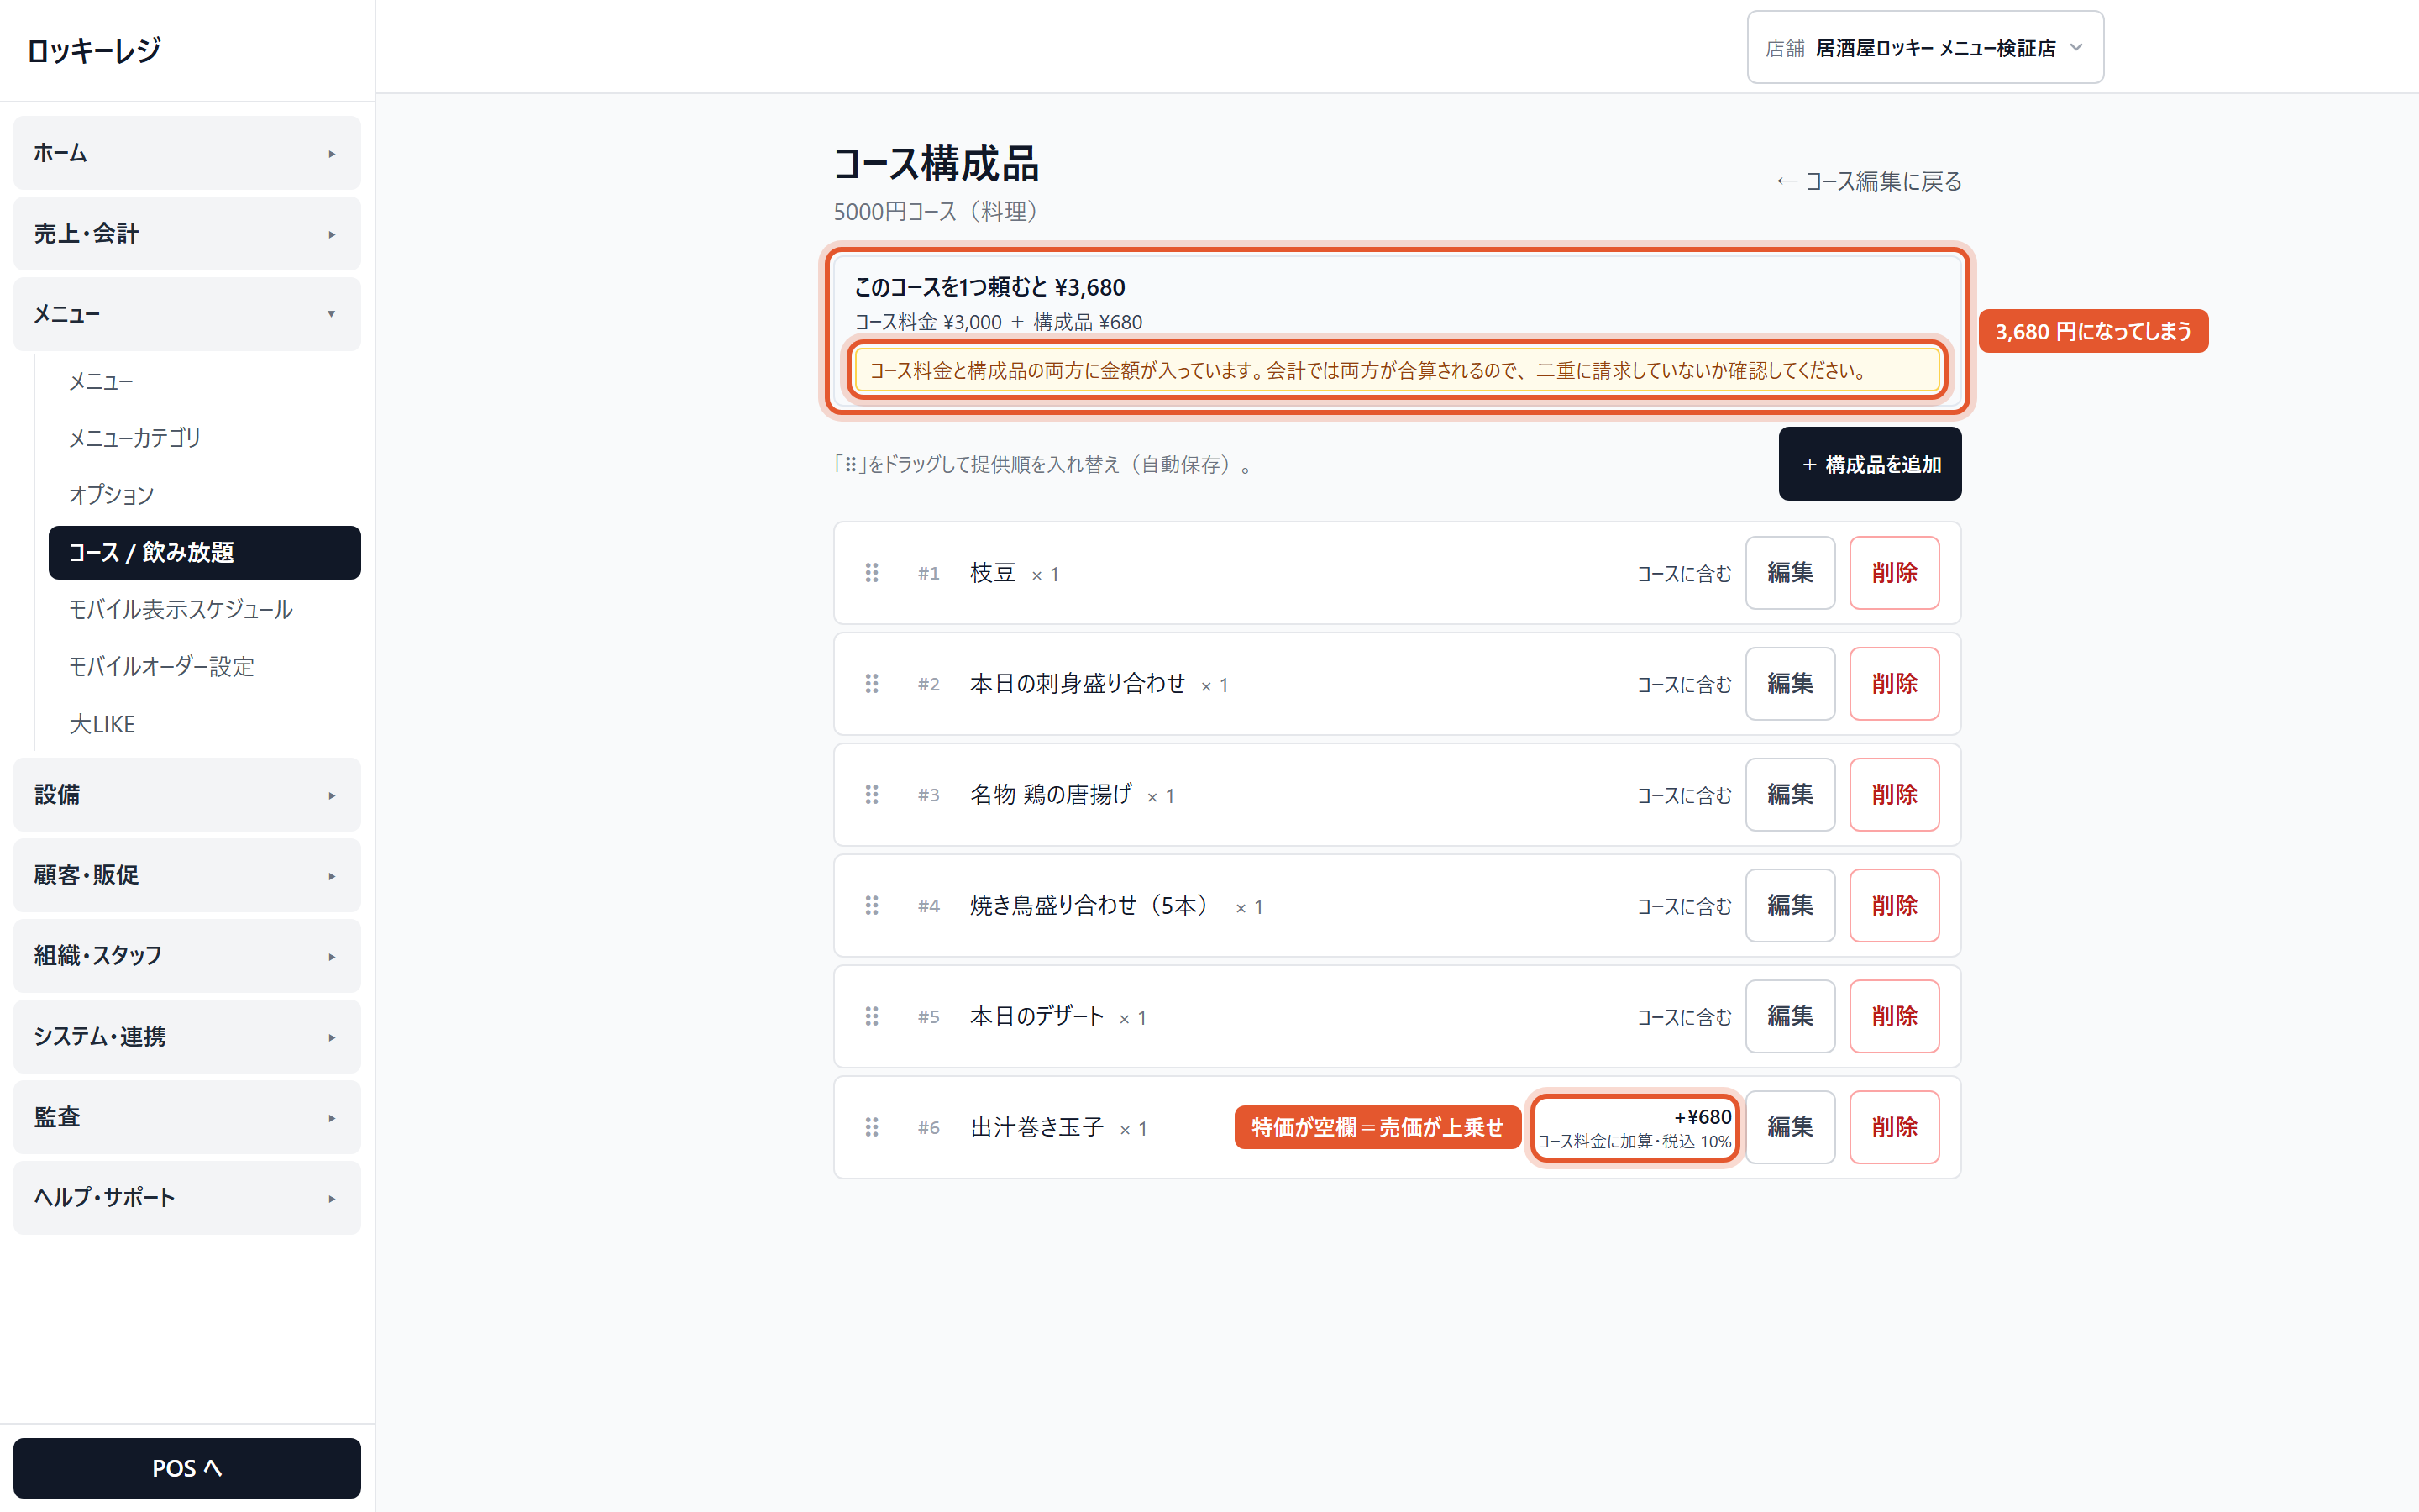
Task: Click drag handle for 本日の刺身盛り合わせ row
Action: (x=872, y=684)
